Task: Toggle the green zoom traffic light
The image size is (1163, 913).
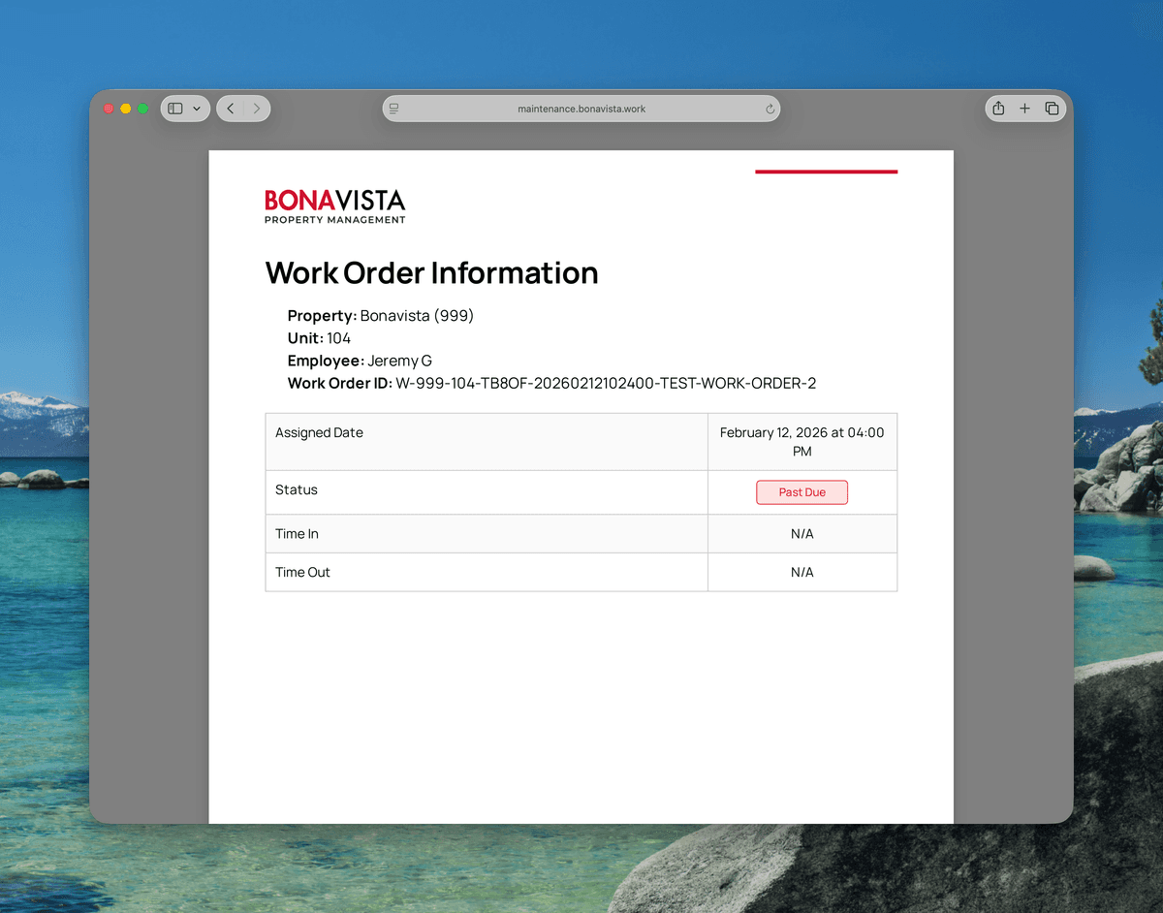Action: pyautogui.click(x=142, y=109)
